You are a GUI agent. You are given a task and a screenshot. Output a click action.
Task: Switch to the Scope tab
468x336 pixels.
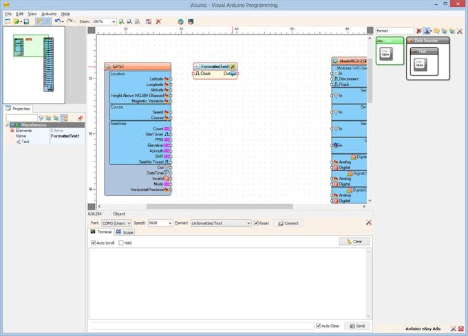pos(125,232)
